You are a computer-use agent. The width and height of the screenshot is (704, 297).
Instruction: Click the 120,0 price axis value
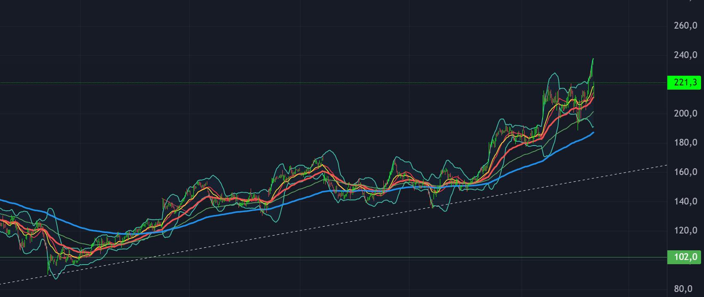(685, 231)
